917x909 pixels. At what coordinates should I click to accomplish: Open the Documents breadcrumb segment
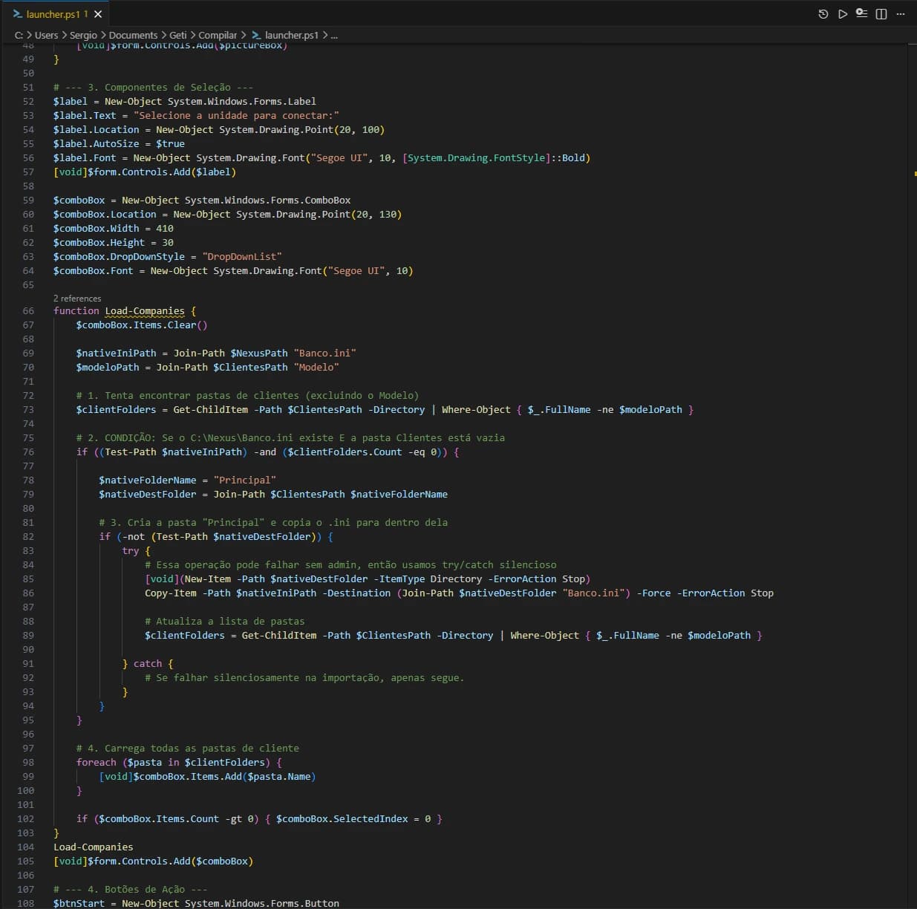133,35
